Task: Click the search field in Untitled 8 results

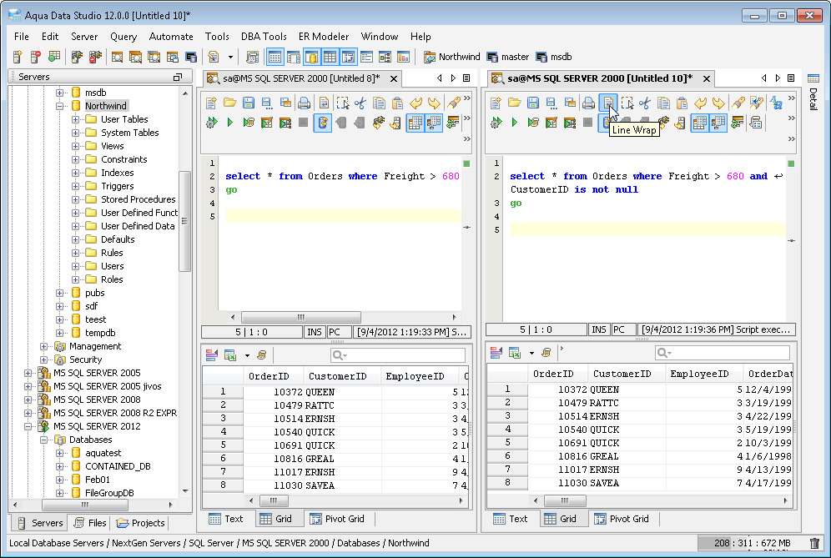Action: (397, 355)
